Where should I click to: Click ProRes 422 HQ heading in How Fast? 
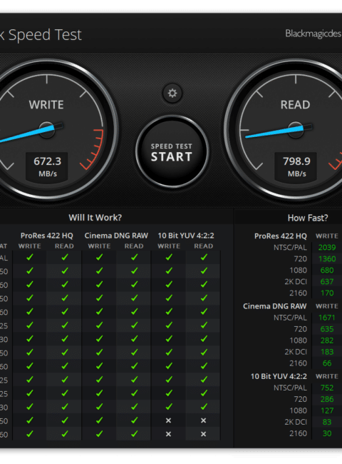pos(281,236)
